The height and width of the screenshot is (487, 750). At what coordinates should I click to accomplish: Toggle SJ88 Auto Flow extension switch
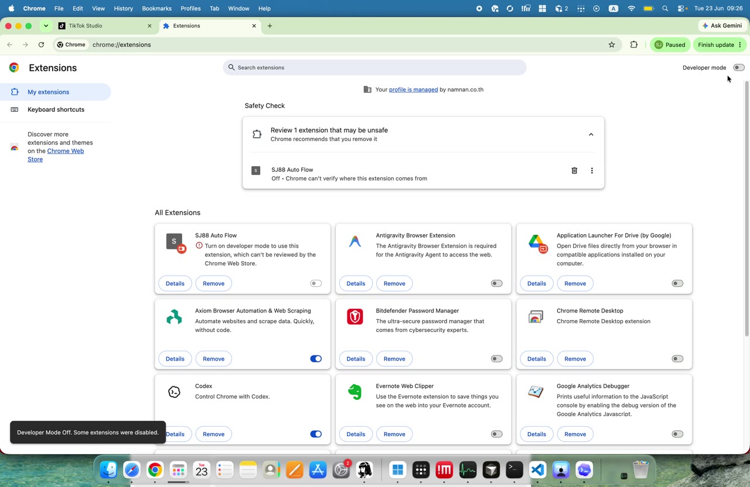pyautogui.click(x=316, y=283)
